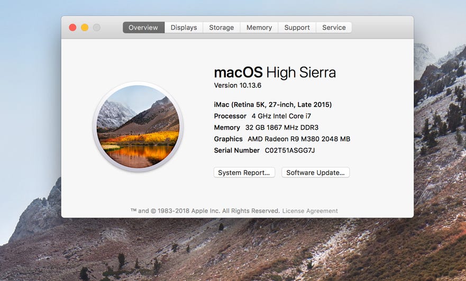Switch to the Service tab
The width and height of the screenshot is (466, 281).
(x=334, y=28)
